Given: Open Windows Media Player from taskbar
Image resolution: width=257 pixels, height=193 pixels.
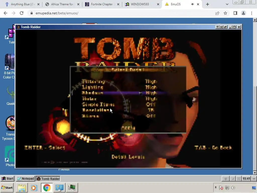Looking at the screenshot, I should 34,187.
